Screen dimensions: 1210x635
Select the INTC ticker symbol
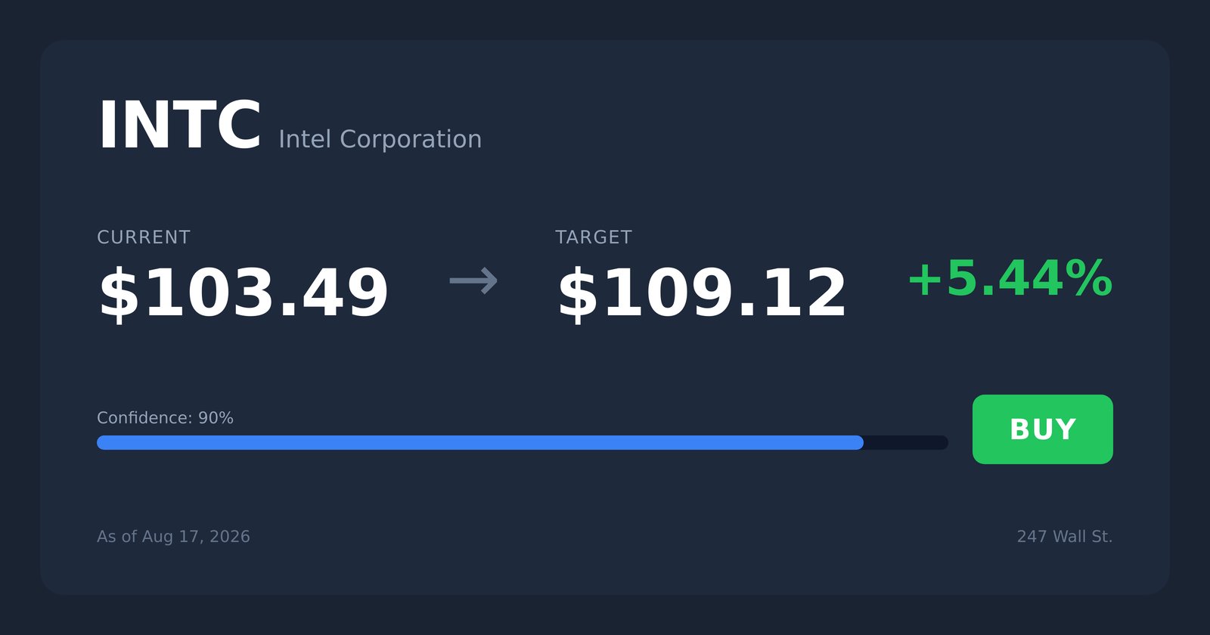180,125
